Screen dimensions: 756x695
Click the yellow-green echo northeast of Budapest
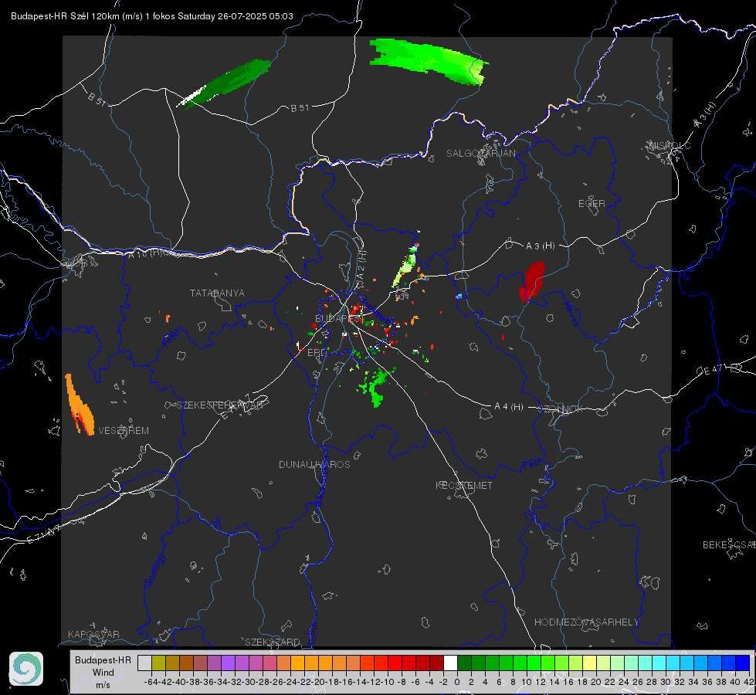tap(405, 266)
